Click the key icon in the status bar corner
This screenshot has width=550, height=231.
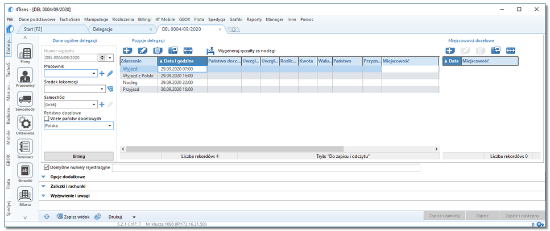[x=539, y=224]
